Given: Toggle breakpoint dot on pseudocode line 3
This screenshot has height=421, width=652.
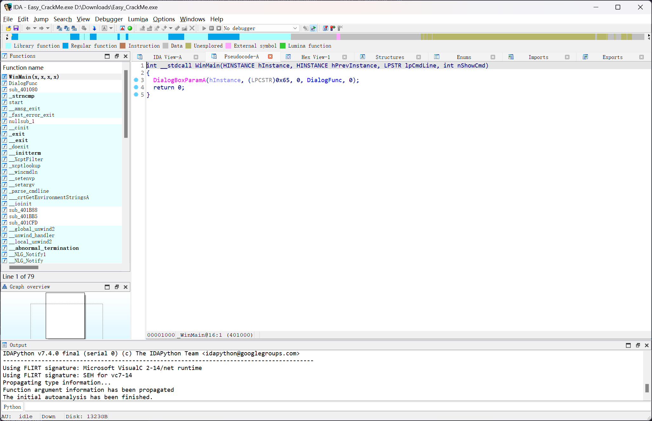Looking at the screenshot, I should [x=136, y=80].
